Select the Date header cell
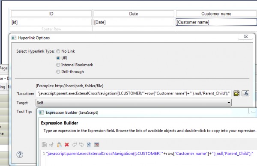 [134, 14]
